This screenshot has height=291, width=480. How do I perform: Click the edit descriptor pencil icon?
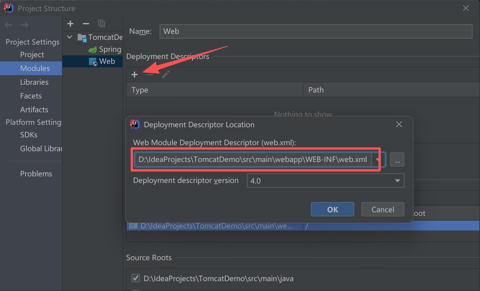(x=166, y=75)
